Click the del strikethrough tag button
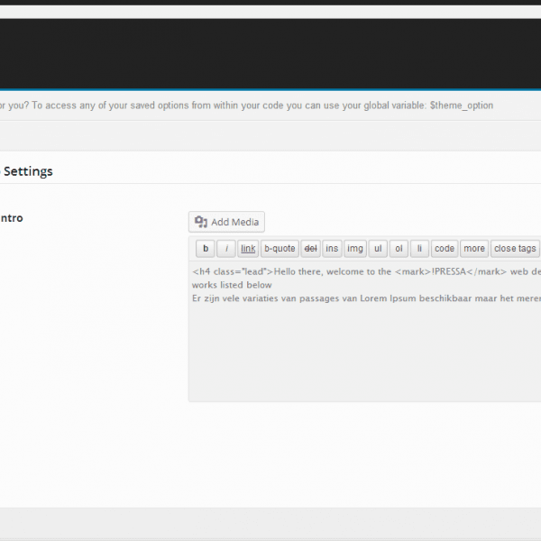The image size is (541, 541). (x=310, y=249)
